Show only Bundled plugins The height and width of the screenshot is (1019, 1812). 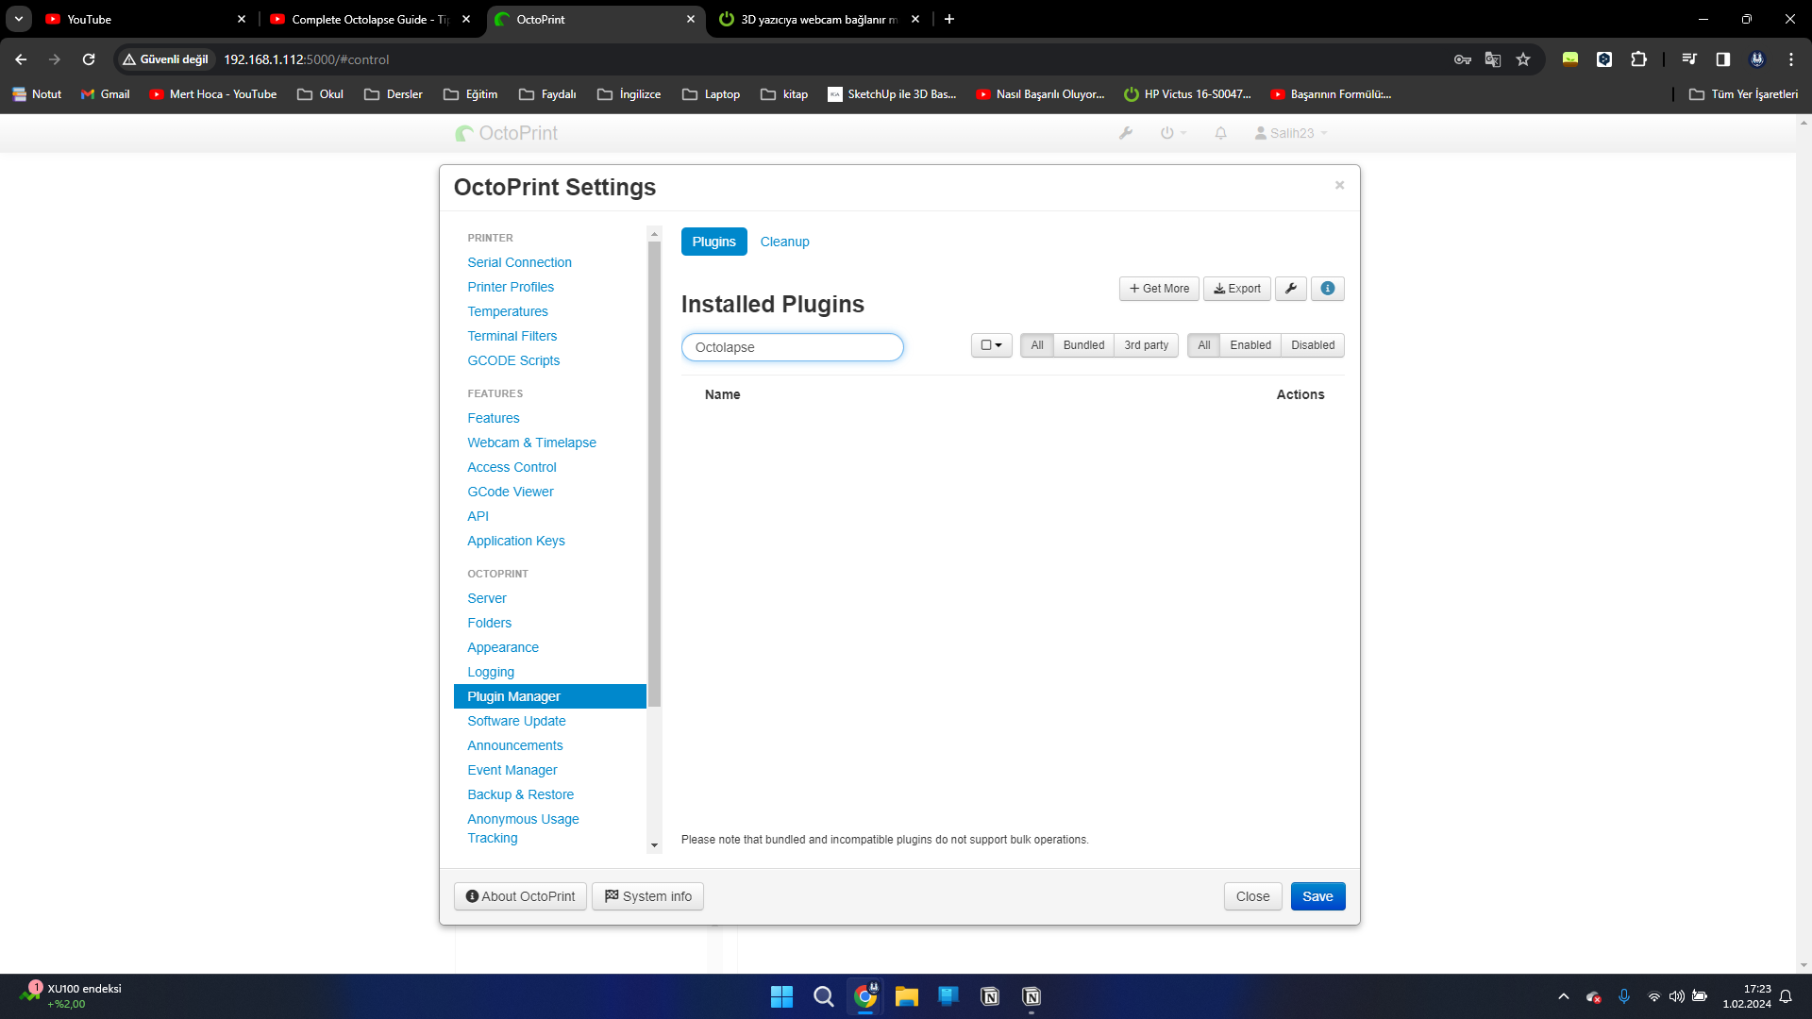(1082, 345)
